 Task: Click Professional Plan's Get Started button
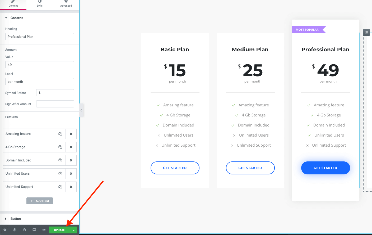coord(325,168)
